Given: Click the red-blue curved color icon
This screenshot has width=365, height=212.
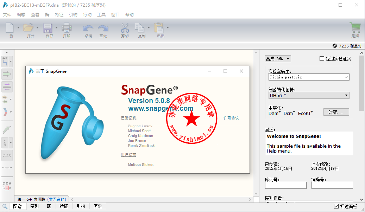Looking at the screenshot, I should pyautogui.click(x=5, y=112).
